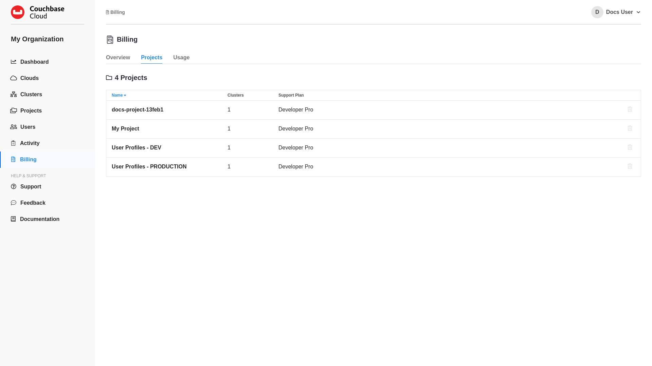Image resolution: width=652 pixels, height=366 pixels.
Task: Expand the Docs User account menu
Action: click(x=639, y=12)
